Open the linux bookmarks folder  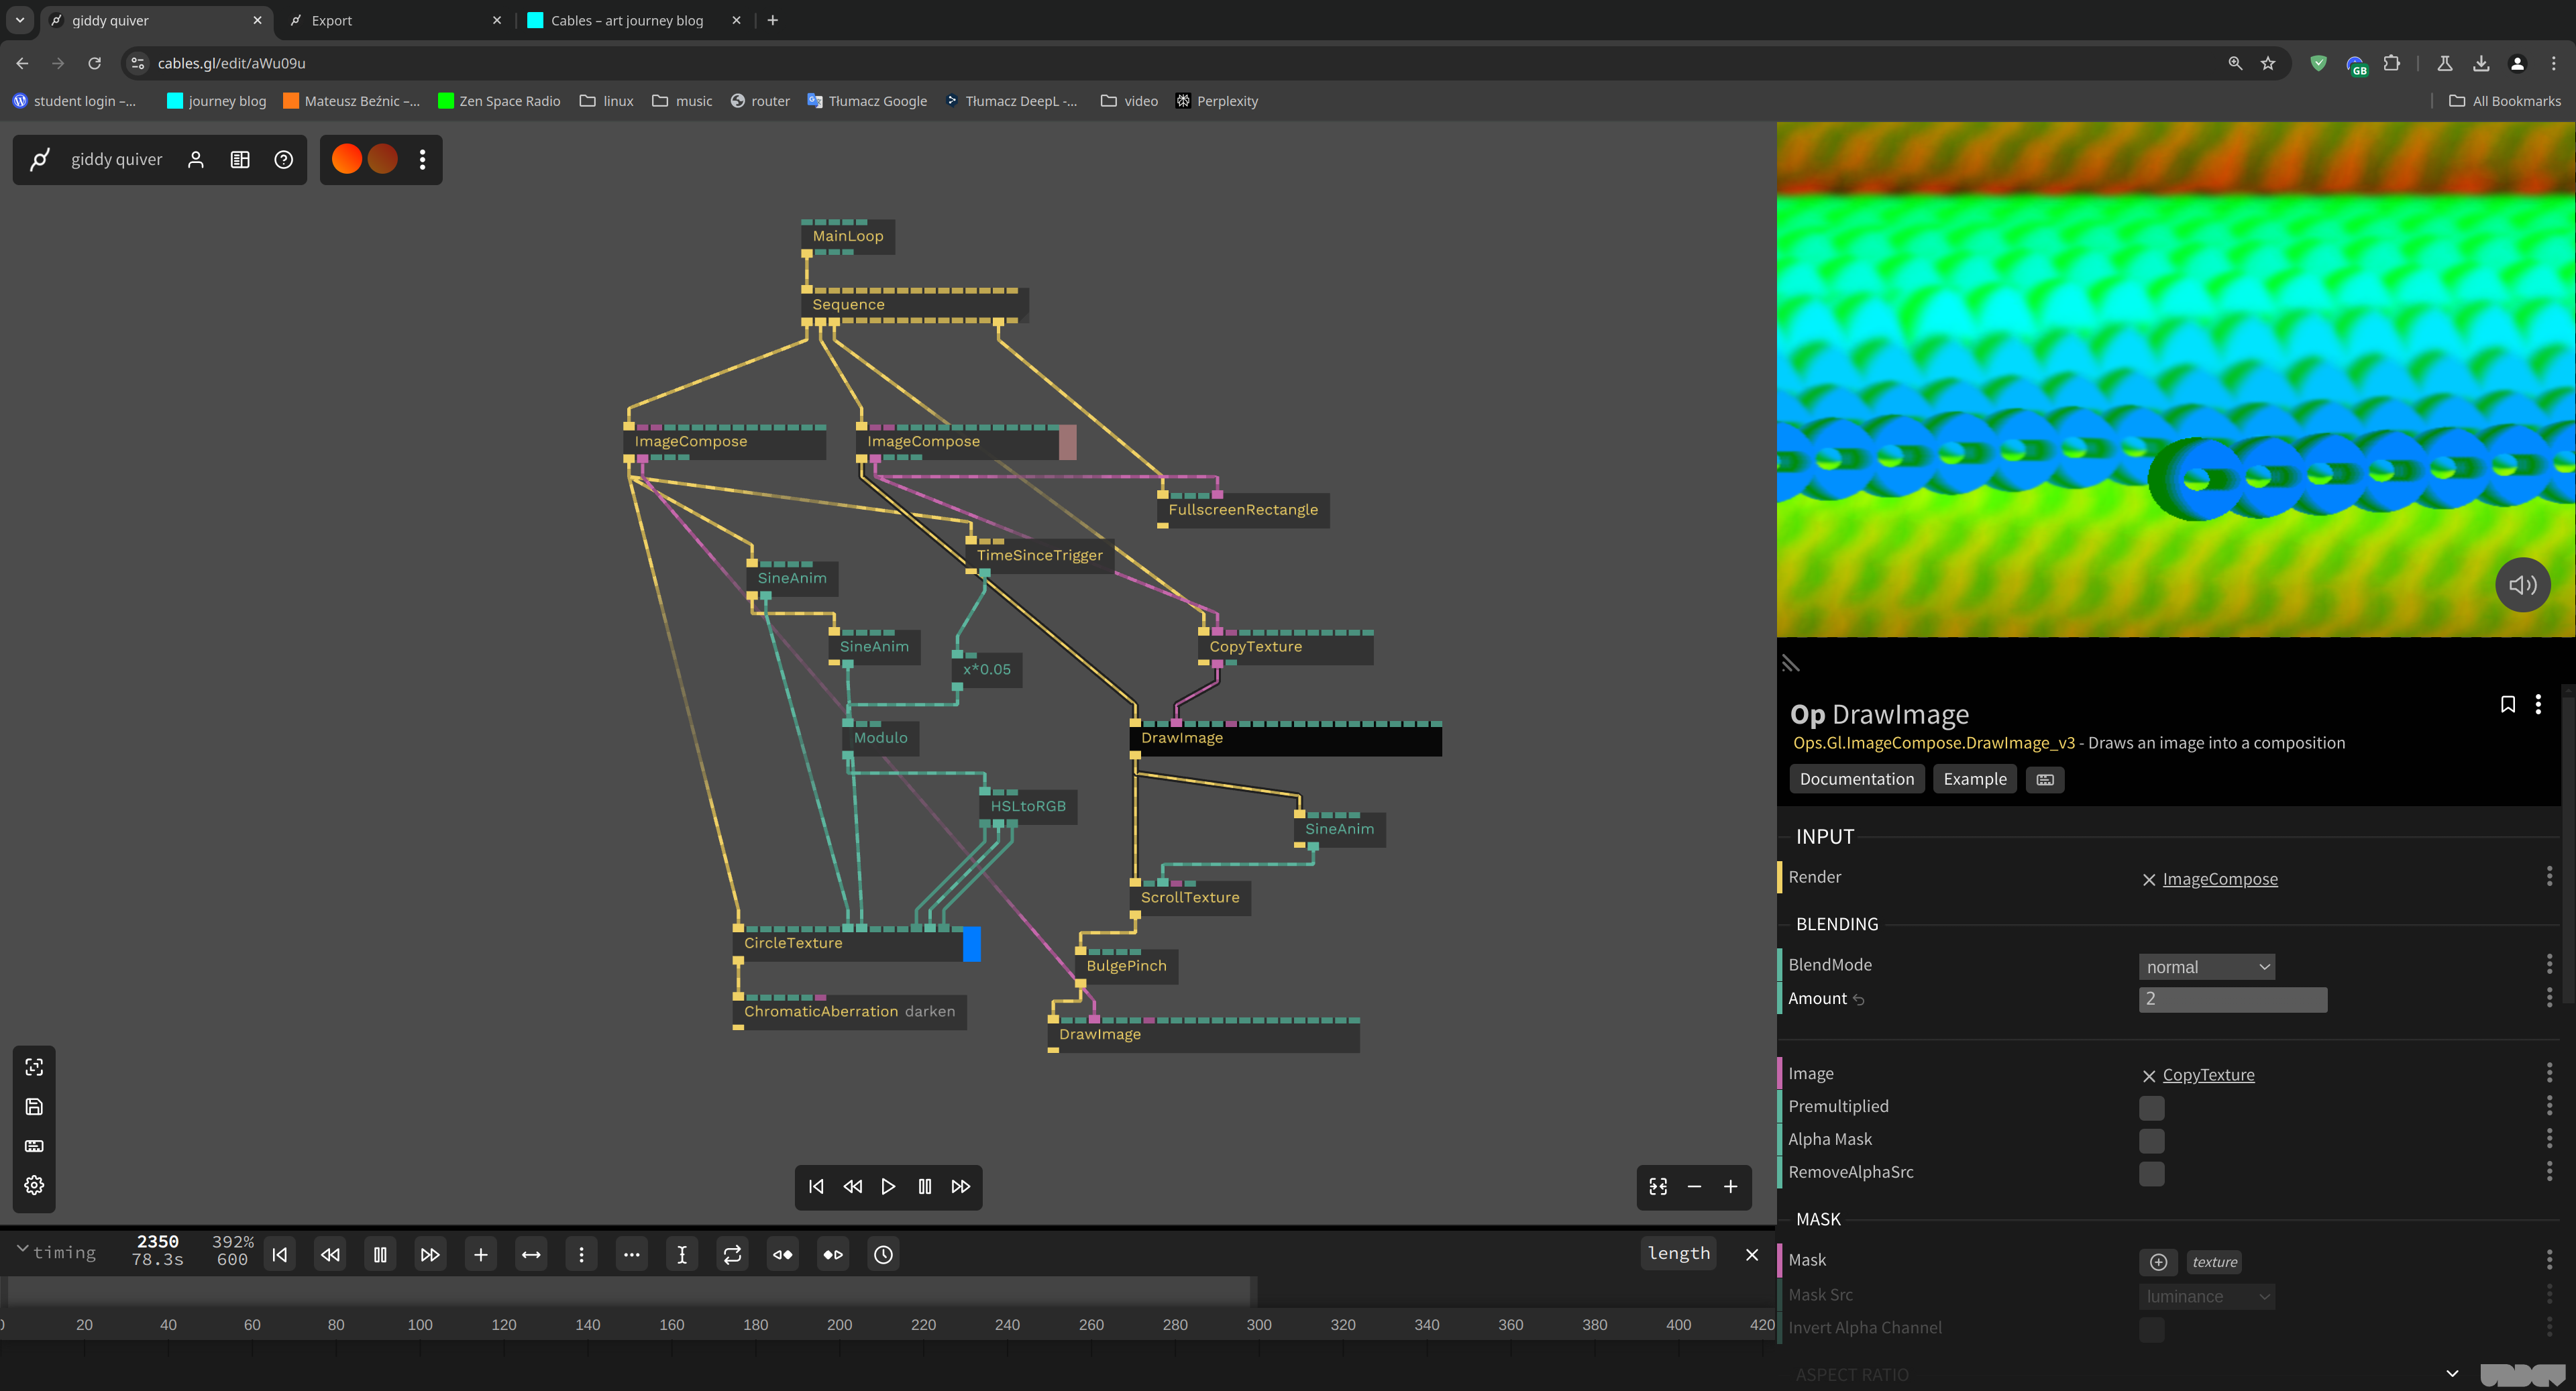(607, 101)
